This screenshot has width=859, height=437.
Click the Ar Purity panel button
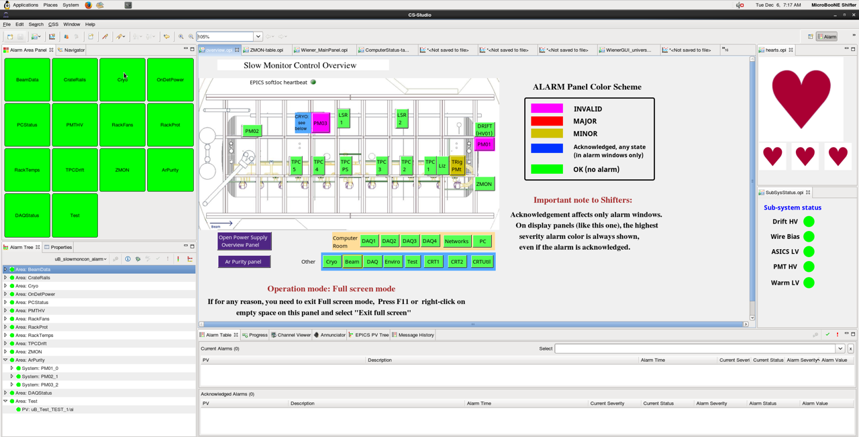click(x=244, y=262)
